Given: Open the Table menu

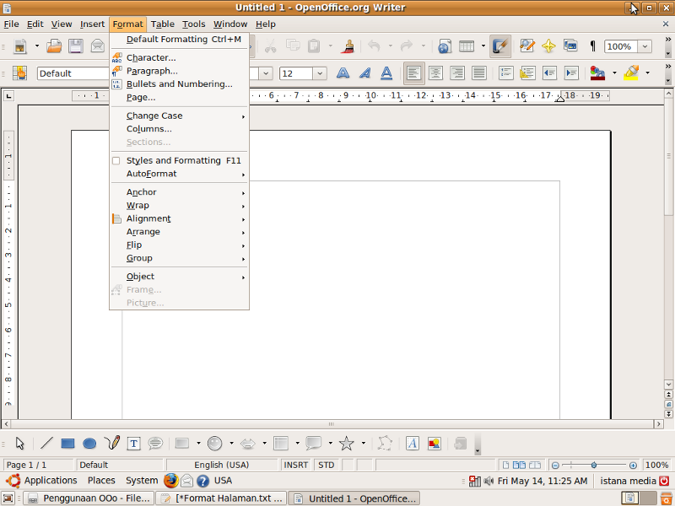Looking at the screenshot, I should [x=162, y=24].
